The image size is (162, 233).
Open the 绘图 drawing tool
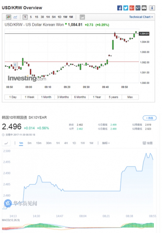tap(148, 143)
